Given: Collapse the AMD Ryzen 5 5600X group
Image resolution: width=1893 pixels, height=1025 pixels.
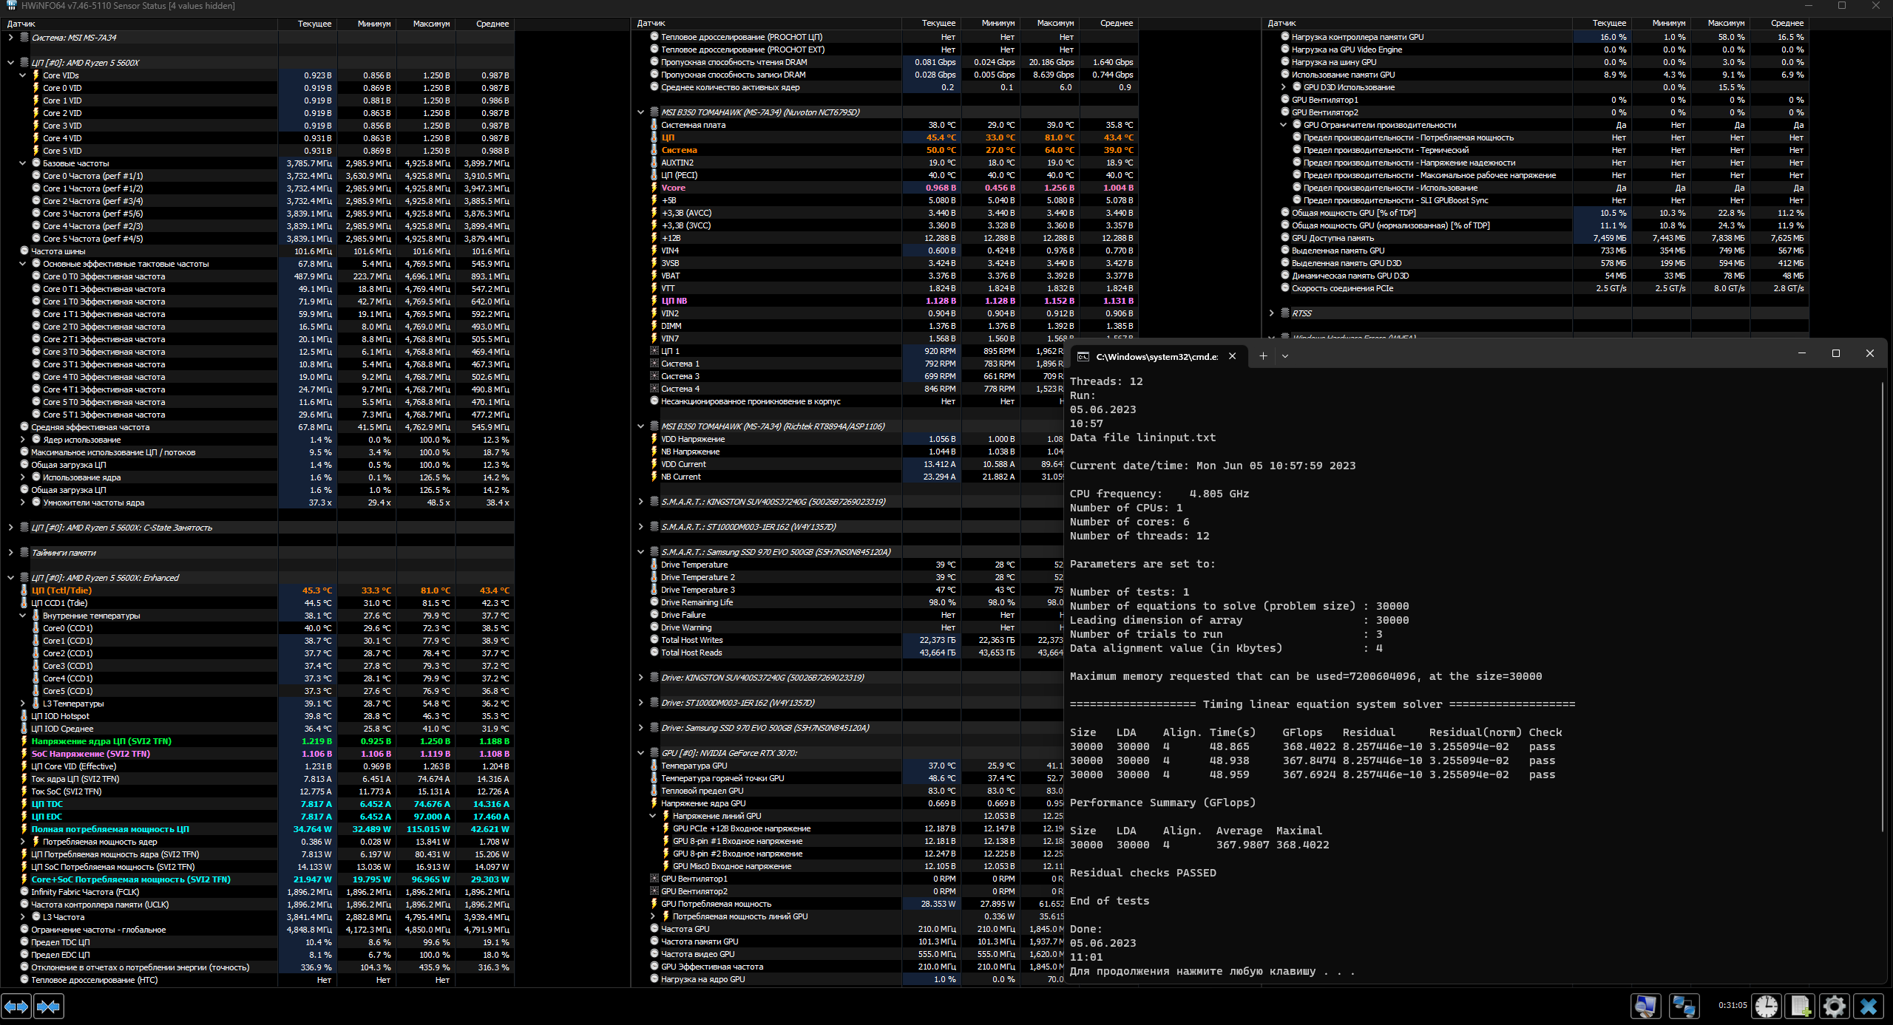Looking at the screenshot, I should point(10,63).
